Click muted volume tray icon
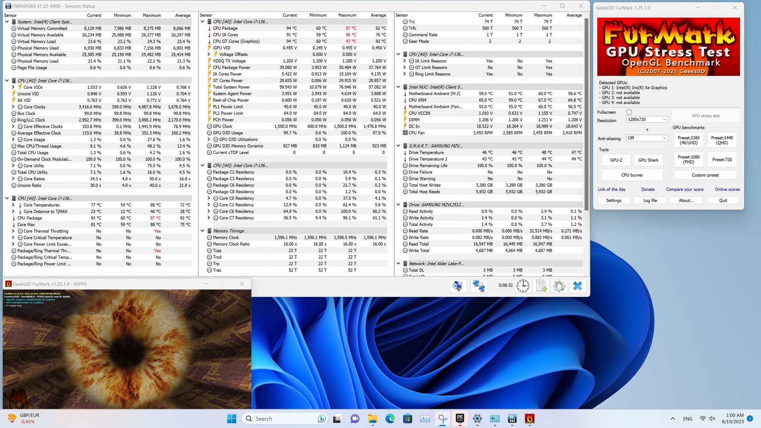This screenshot has height=428, width=761. click(x=712, y=418)
